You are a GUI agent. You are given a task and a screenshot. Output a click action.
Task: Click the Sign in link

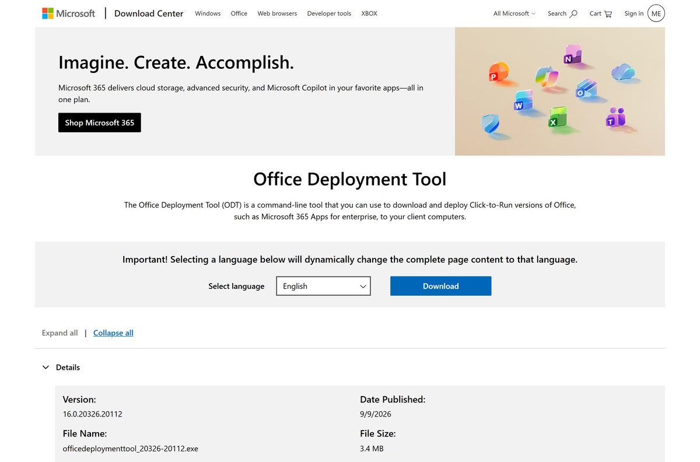click(634, 13)
